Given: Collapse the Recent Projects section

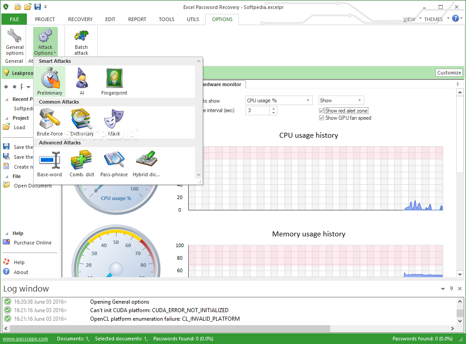Looking at the screenshot, I should tap(7, 100).
